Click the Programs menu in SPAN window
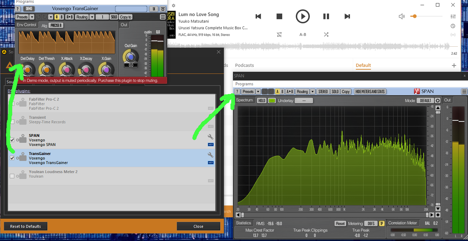 pos(244,84)
